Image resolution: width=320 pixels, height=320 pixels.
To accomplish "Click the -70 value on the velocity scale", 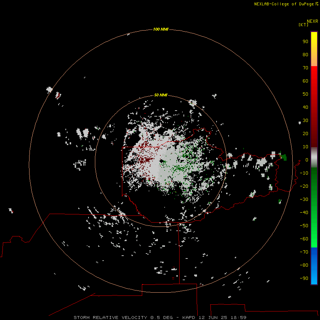I will [x=304, y=252].
